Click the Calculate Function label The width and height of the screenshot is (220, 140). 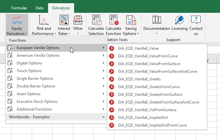[114, 31]
